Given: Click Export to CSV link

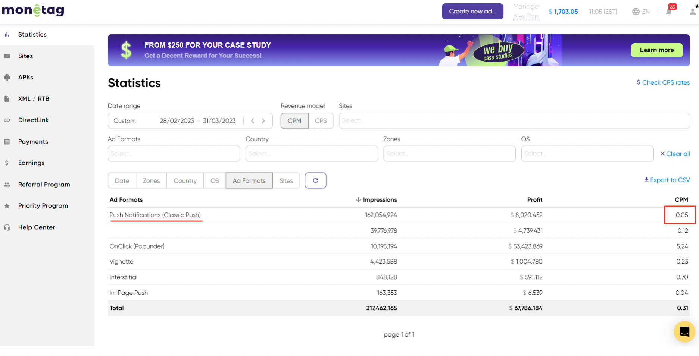Looking at the screenshot, I should [x=667, y=180].
